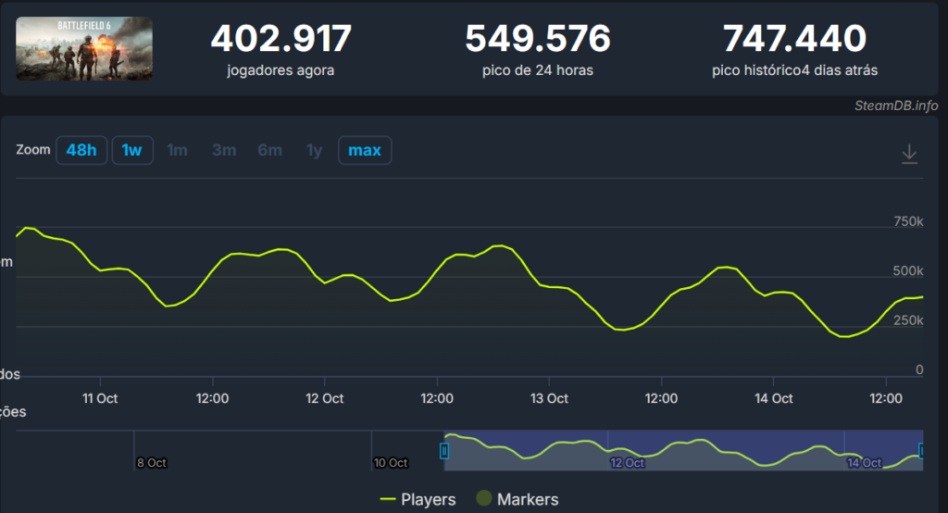
Task: Click the Battlefield 6 game thumbnail
Action: point(84,48)
